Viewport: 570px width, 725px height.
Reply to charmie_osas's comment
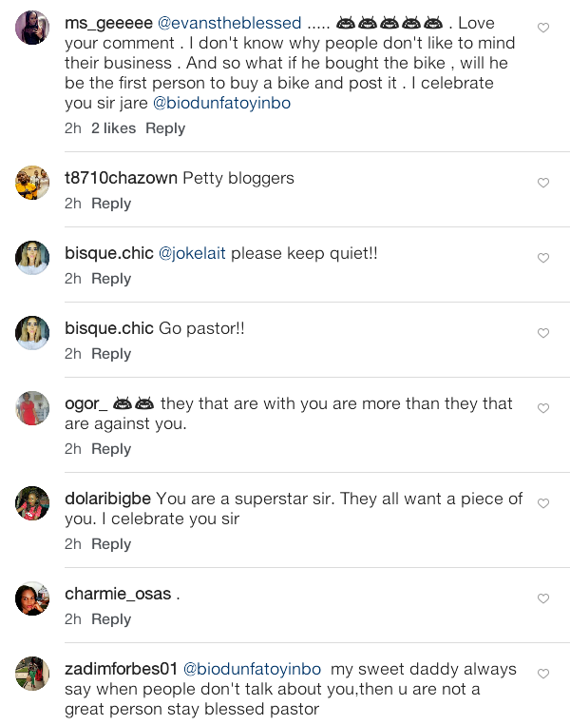click(111, 619)
